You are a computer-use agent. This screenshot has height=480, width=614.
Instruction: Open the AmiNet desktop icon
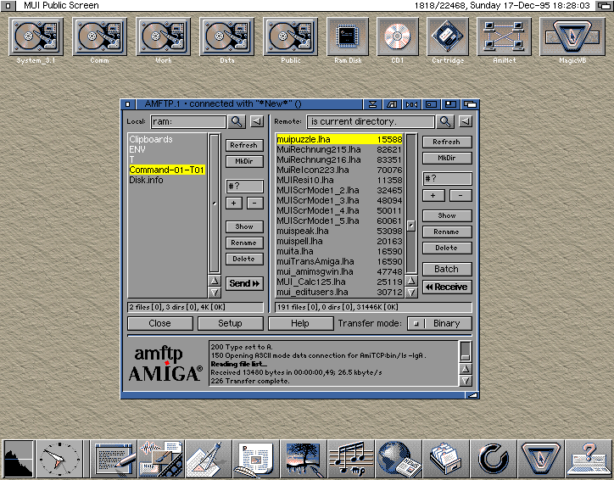504,38
